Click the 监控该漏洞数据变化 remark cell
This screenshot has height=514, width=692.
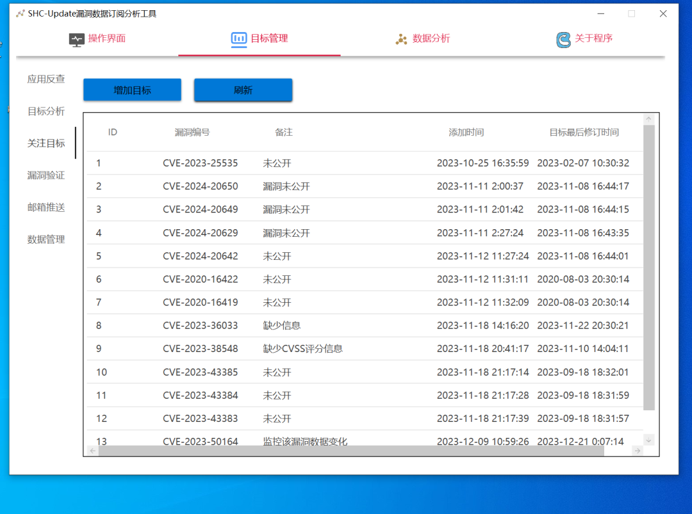click(x=305, y=441)
